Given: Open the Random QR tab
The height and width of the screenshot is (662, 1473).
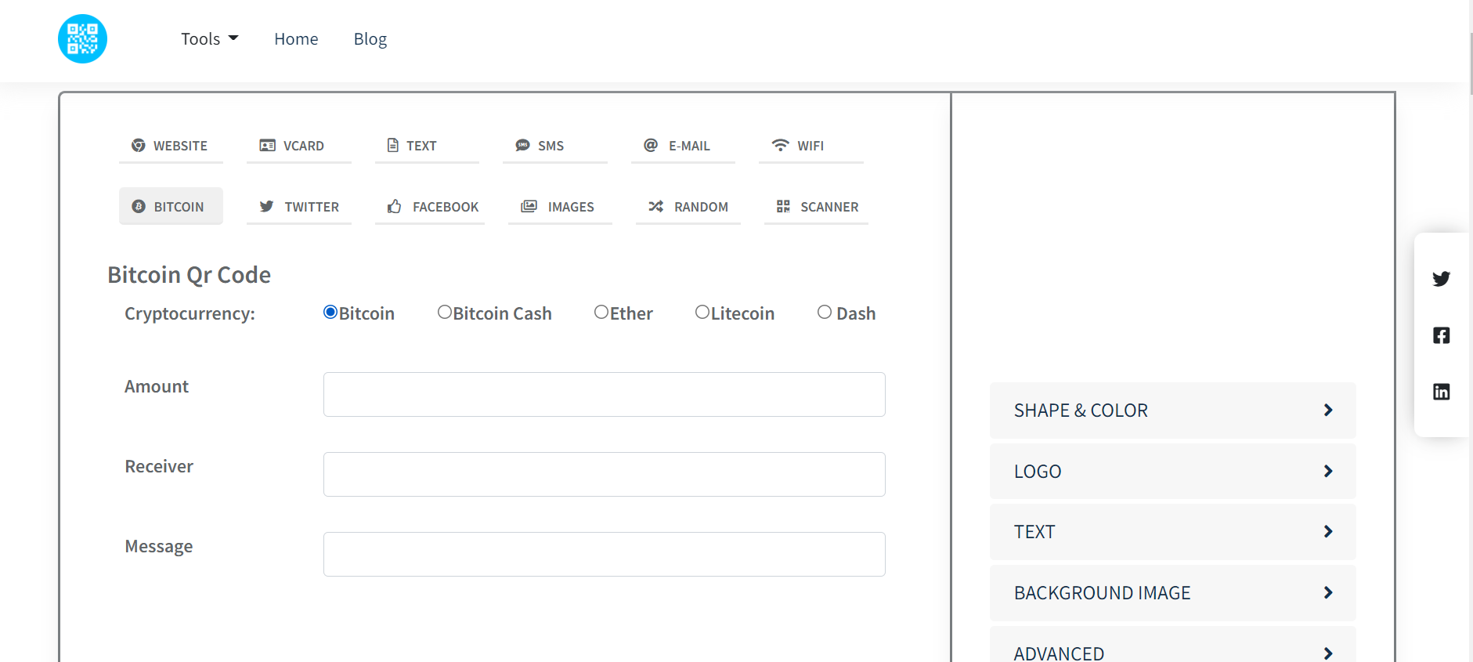Looking at the screenshot, I should coord(688,207).
